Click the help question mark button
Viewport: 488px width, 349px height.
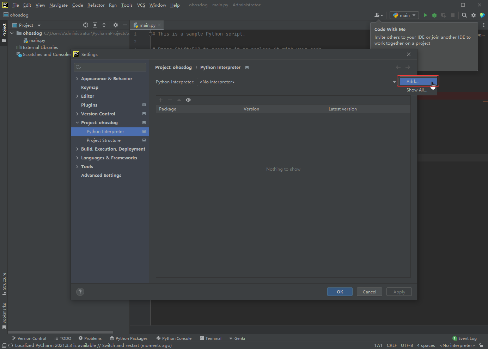tap(80, 292)
